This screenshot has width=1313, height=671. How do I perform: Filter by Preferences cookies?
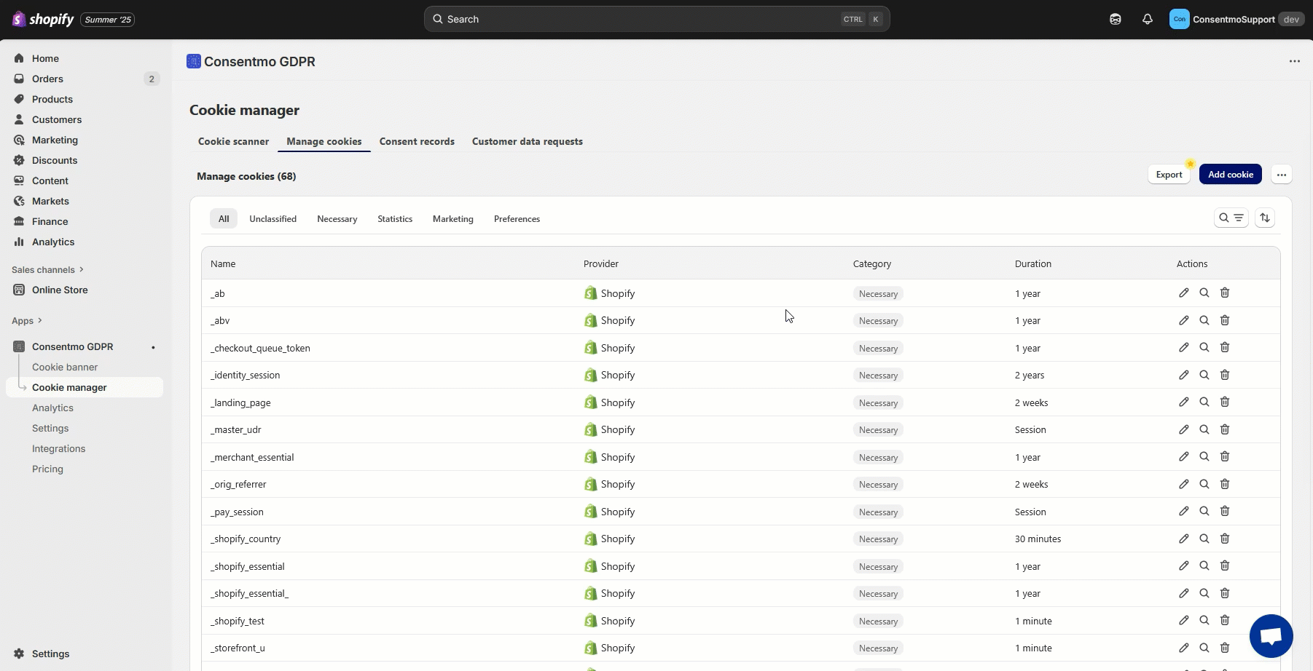(517, 218)
